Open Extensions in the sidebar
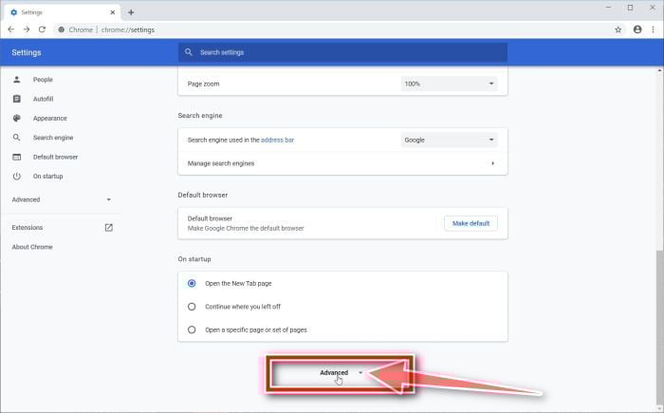The height and width of the screenshot is (413, 664). (28, 228)
